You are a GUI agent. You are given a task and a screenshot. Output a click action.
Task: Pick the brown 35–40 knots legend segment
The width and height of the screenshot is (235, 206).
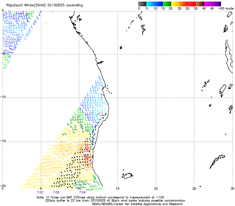pyautogui.click(x=200, y=4)
